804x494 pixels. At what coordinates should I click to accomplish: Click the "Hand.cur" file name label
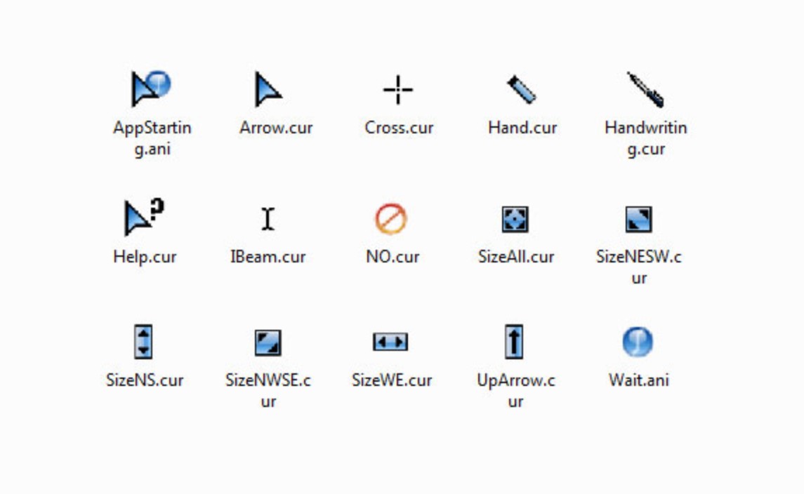(522, 128)
